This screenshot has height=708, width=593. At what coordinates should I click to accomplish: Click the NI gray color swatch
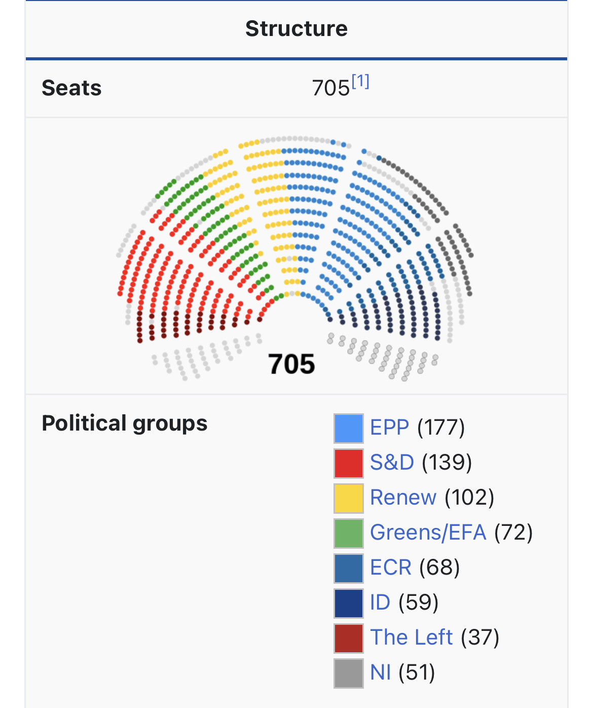click(348, 673)
